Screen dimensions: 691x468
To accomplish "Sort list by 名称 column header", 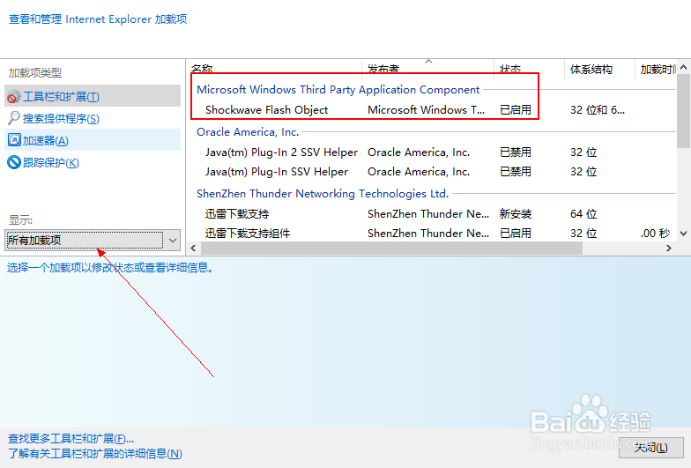I will [276, 69].
